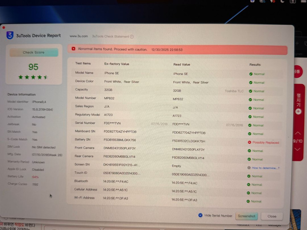The image size is (307, 230).
Task: Open the How to determine link
Action: tap(266, 168)
